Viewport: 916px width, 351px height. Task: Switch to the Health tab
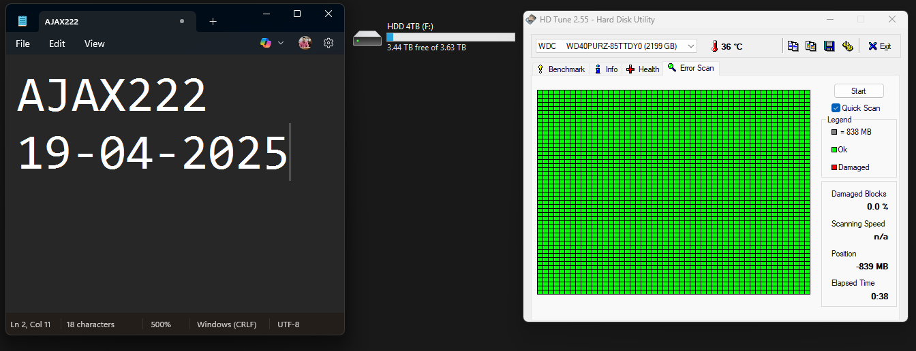coord(643,69)
